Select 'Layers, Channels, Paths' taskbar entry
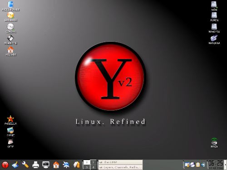 click(121, 167)
